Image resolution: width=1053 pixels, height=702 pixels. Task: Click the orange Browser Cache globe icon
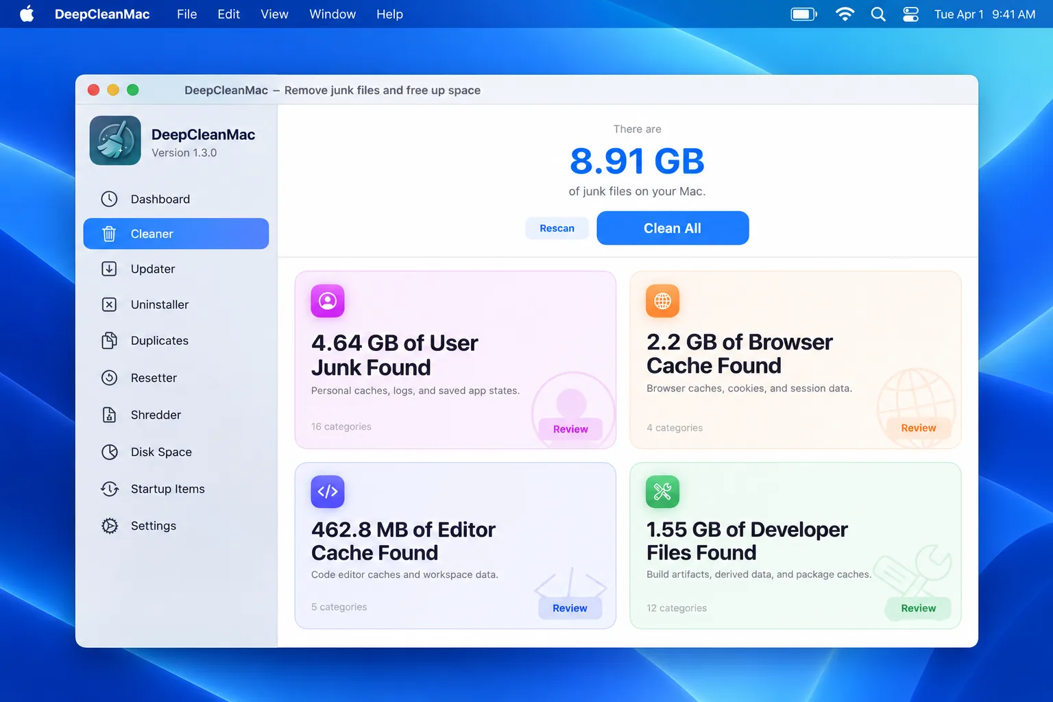(662, 301)
